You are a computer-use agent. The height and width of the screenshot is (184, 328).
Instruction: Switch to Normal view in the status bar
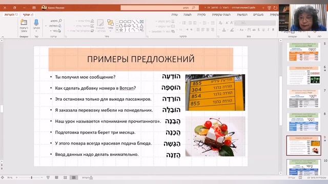point(74,177)
